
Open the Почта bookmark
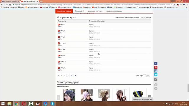click(21, 7)
